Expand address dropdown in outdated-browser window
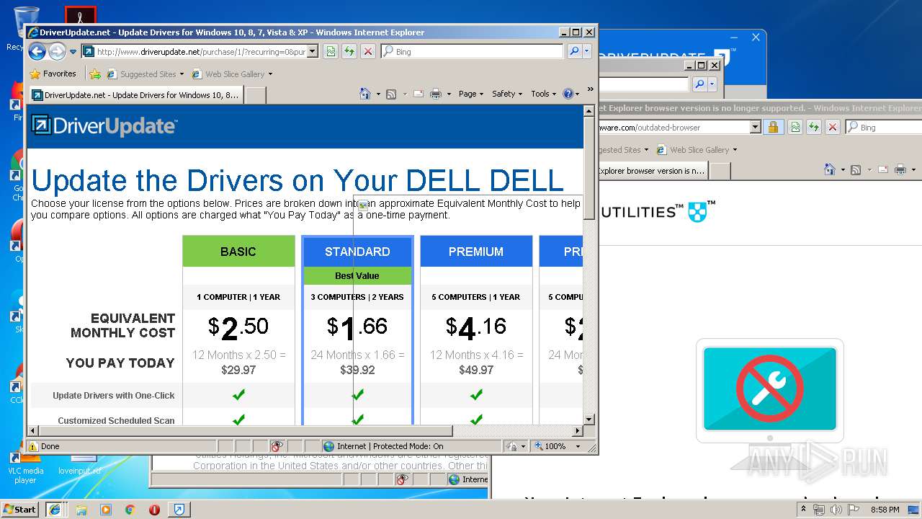Image resolution: width=922 pixels, height=519 pixels. click(x=755, y=127)
